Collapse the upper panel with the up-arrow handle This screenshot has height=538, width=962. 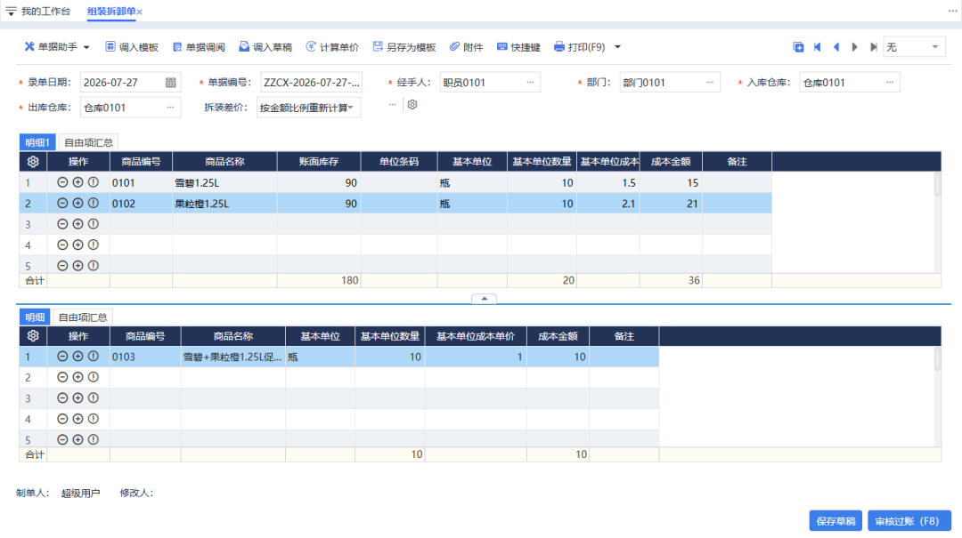click(484, 299)
